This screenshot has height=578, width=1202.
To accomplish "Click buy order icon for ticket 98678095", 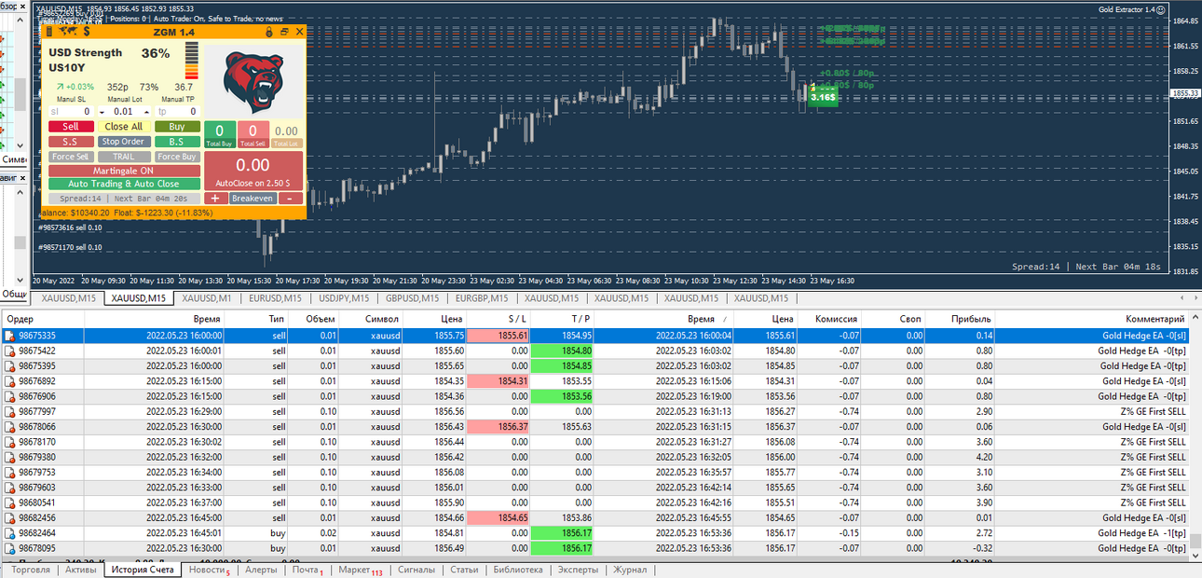I will click(11, 548).
